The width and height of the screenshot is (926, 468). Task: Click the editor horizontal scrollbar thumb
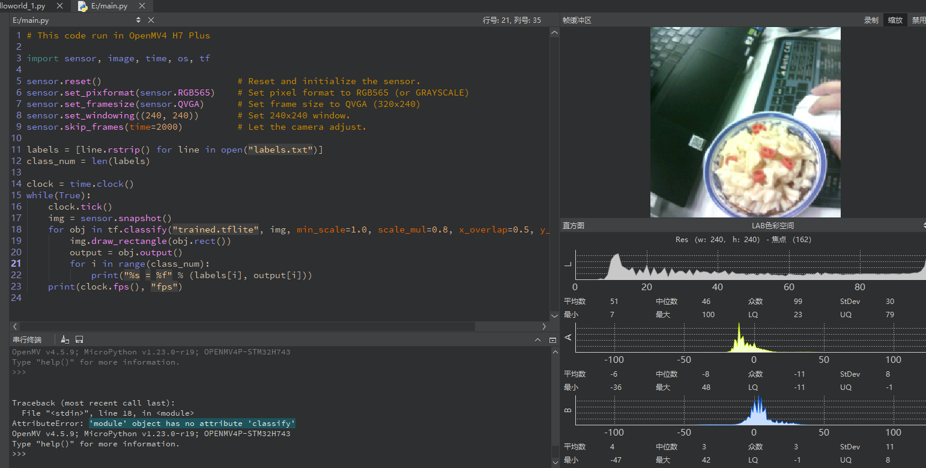pyautogui.click(x=246, y=326)
